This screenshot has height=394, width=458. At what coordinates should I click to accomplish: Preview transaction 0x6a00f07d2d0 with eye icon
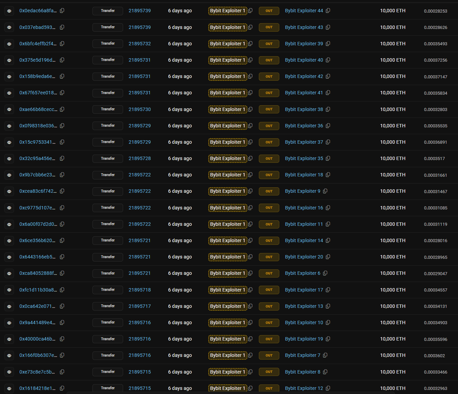coord(9,224)
